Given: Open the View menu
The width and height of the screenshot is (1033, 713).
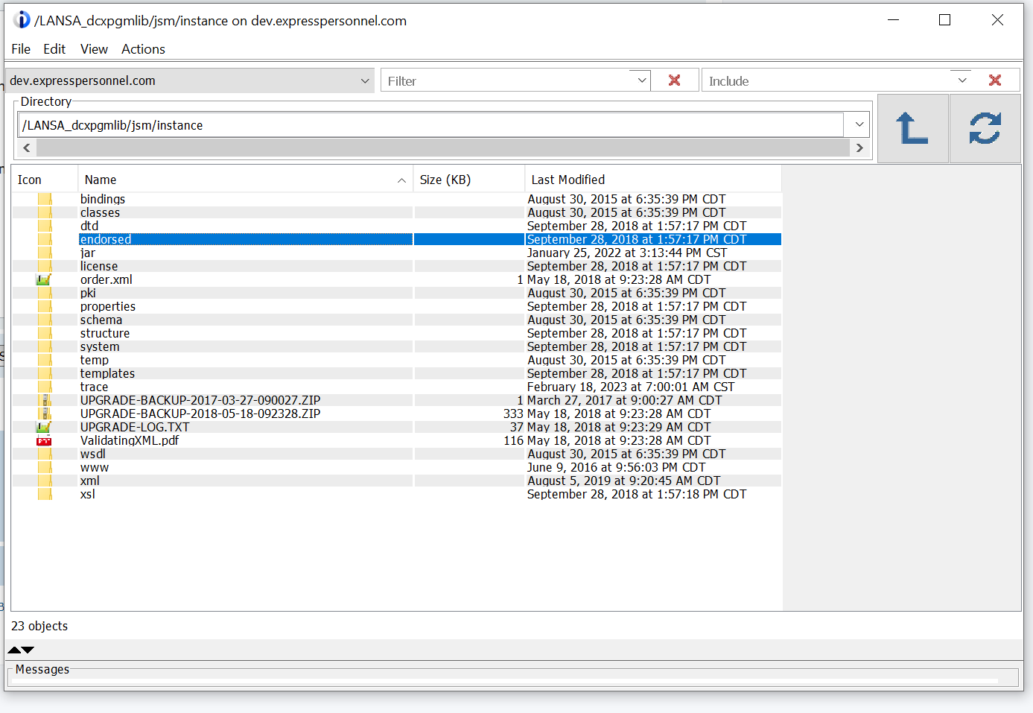Looking at the screenshot, I should 94,49.
